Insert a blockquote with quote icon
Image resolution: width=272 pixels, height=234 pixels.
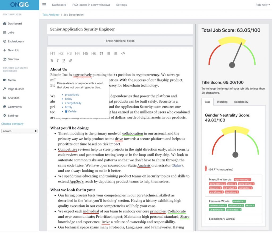pyautogui.click(x=101, y=53)
